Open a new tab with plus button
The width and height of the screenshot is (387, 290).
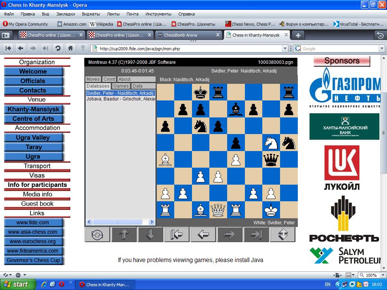tap(298, 35)
